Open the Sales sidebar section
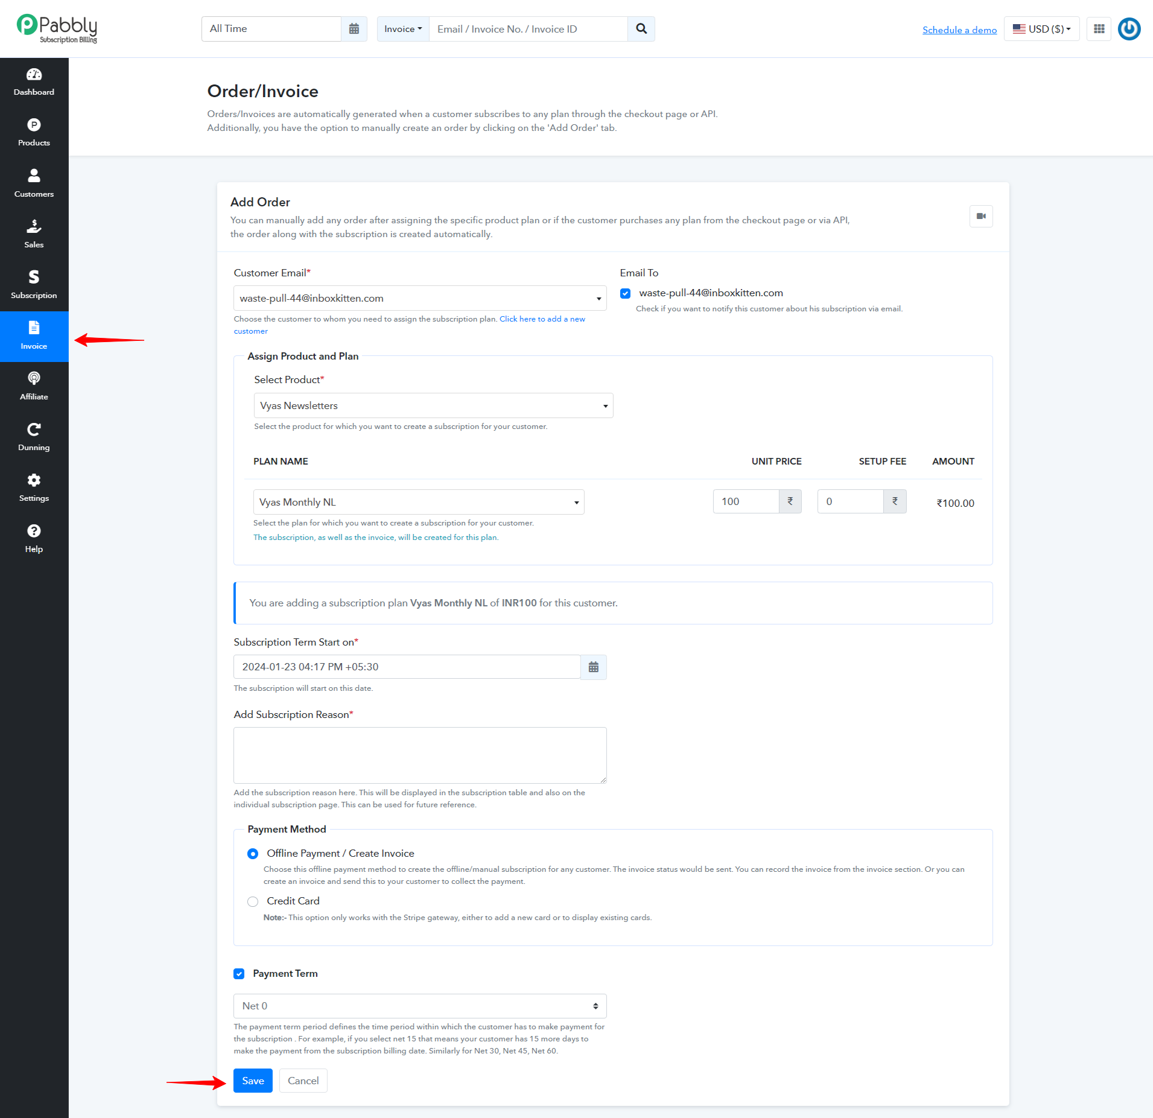Screen dimensions: 1153x1118 point(34,235)
